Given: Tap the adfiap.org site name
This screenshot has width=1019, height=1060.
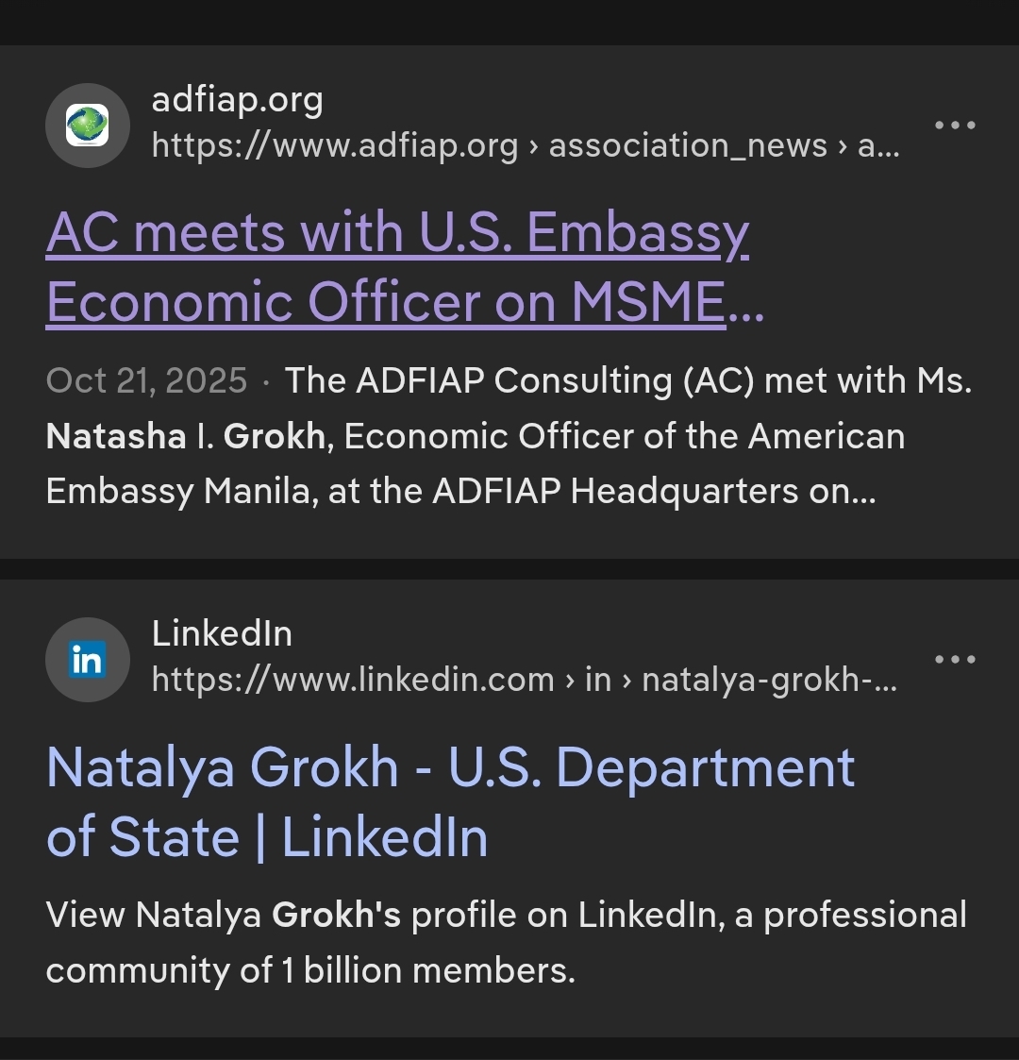Looking at the screenshot, I should [x=238, y=99].
